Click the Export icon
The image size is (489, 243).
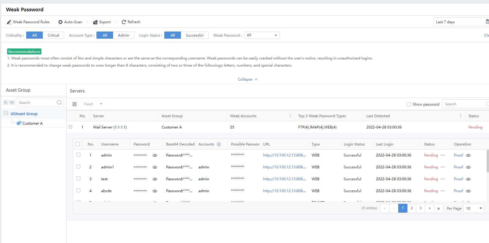coord(95,22)
